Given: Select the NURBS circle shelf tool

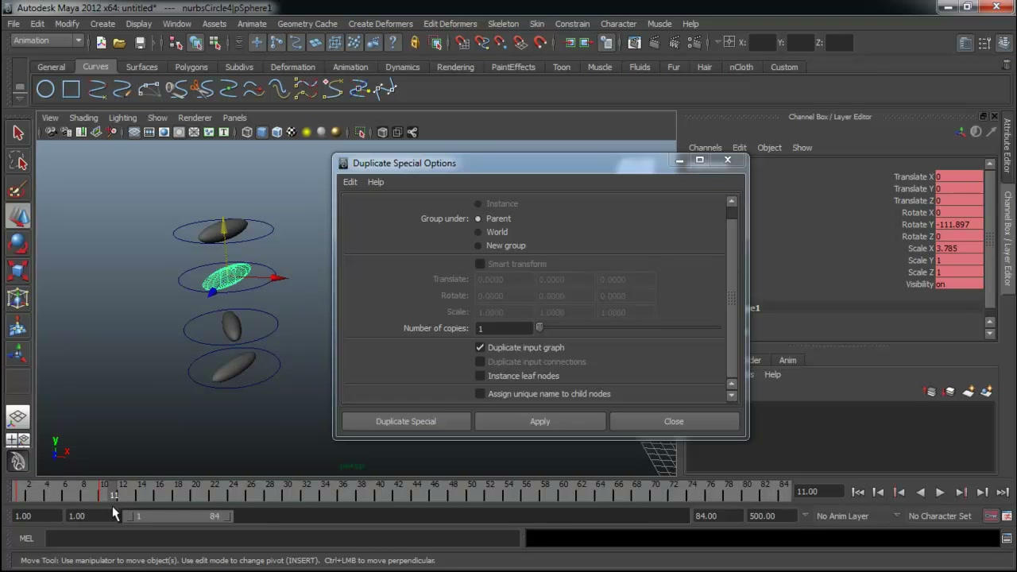Looking at the screenshot, I should pos(45,90).
